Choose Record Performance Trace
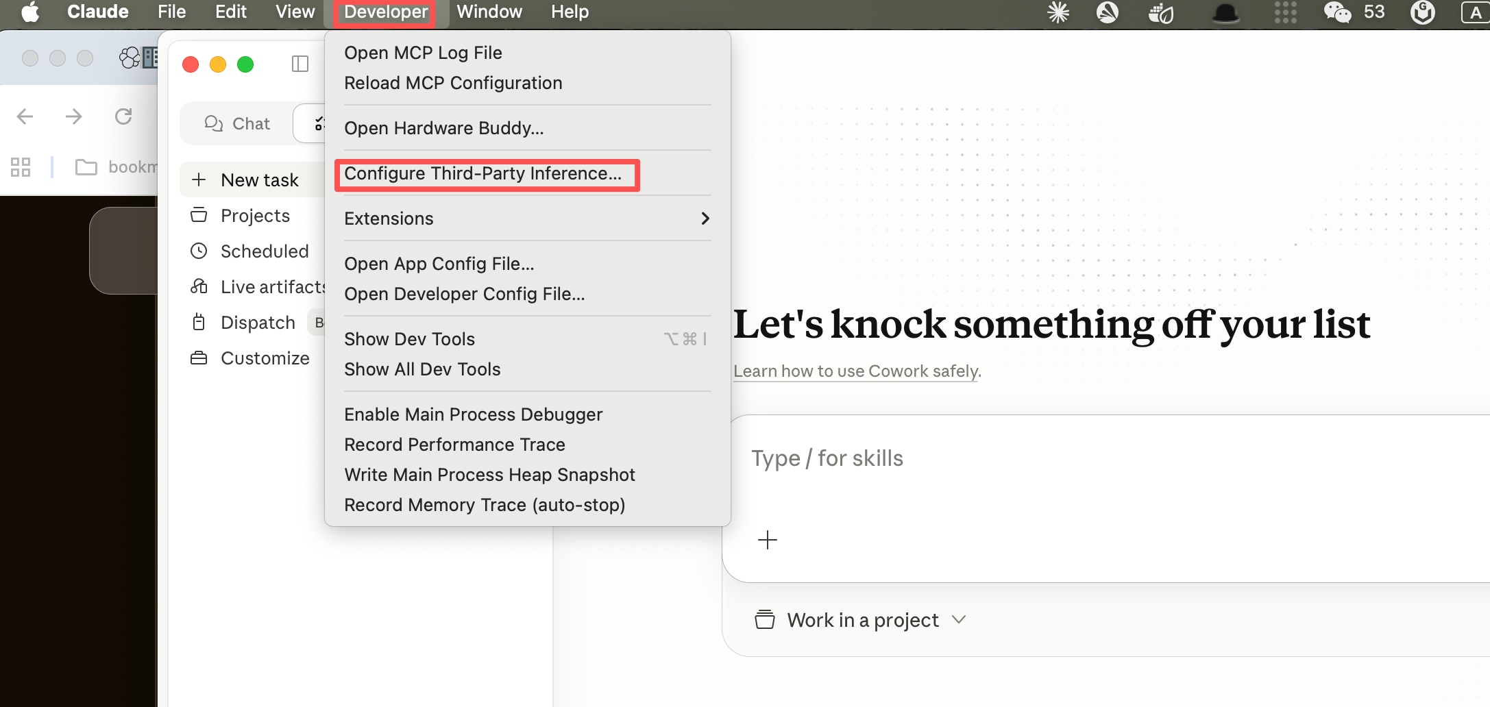The image size is (1490, 707). (528, 445)
